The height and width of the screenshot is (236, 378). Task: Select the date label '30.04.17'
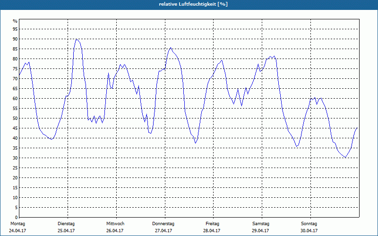[x=309, y=231]
